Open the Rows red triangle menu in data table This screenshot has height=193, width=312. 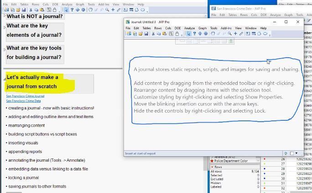point(212,167)
